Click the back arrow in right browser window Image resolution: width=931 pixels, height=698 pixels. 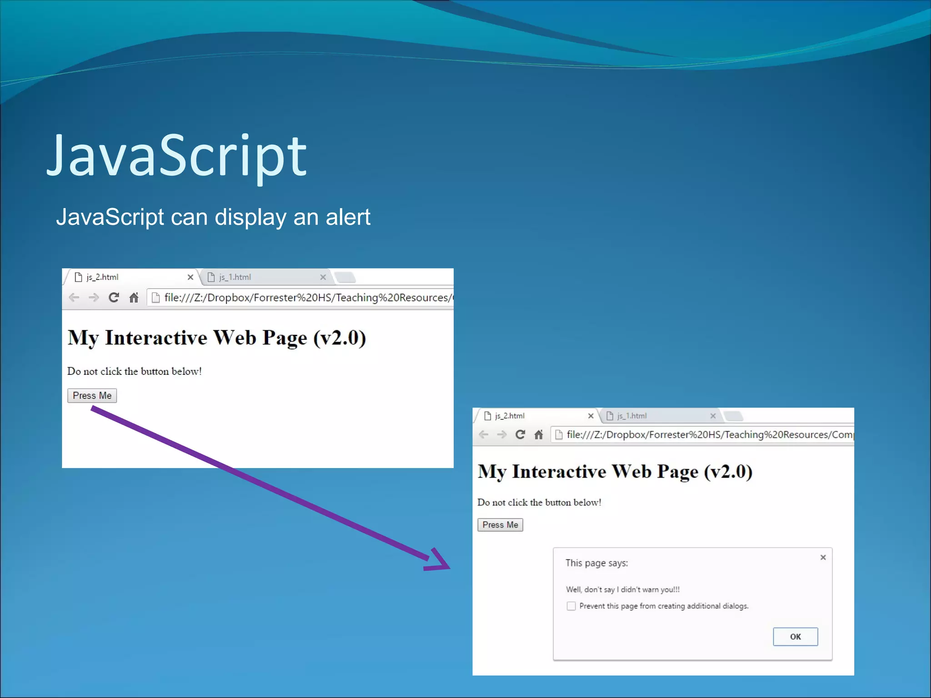(x=484, y=434)
